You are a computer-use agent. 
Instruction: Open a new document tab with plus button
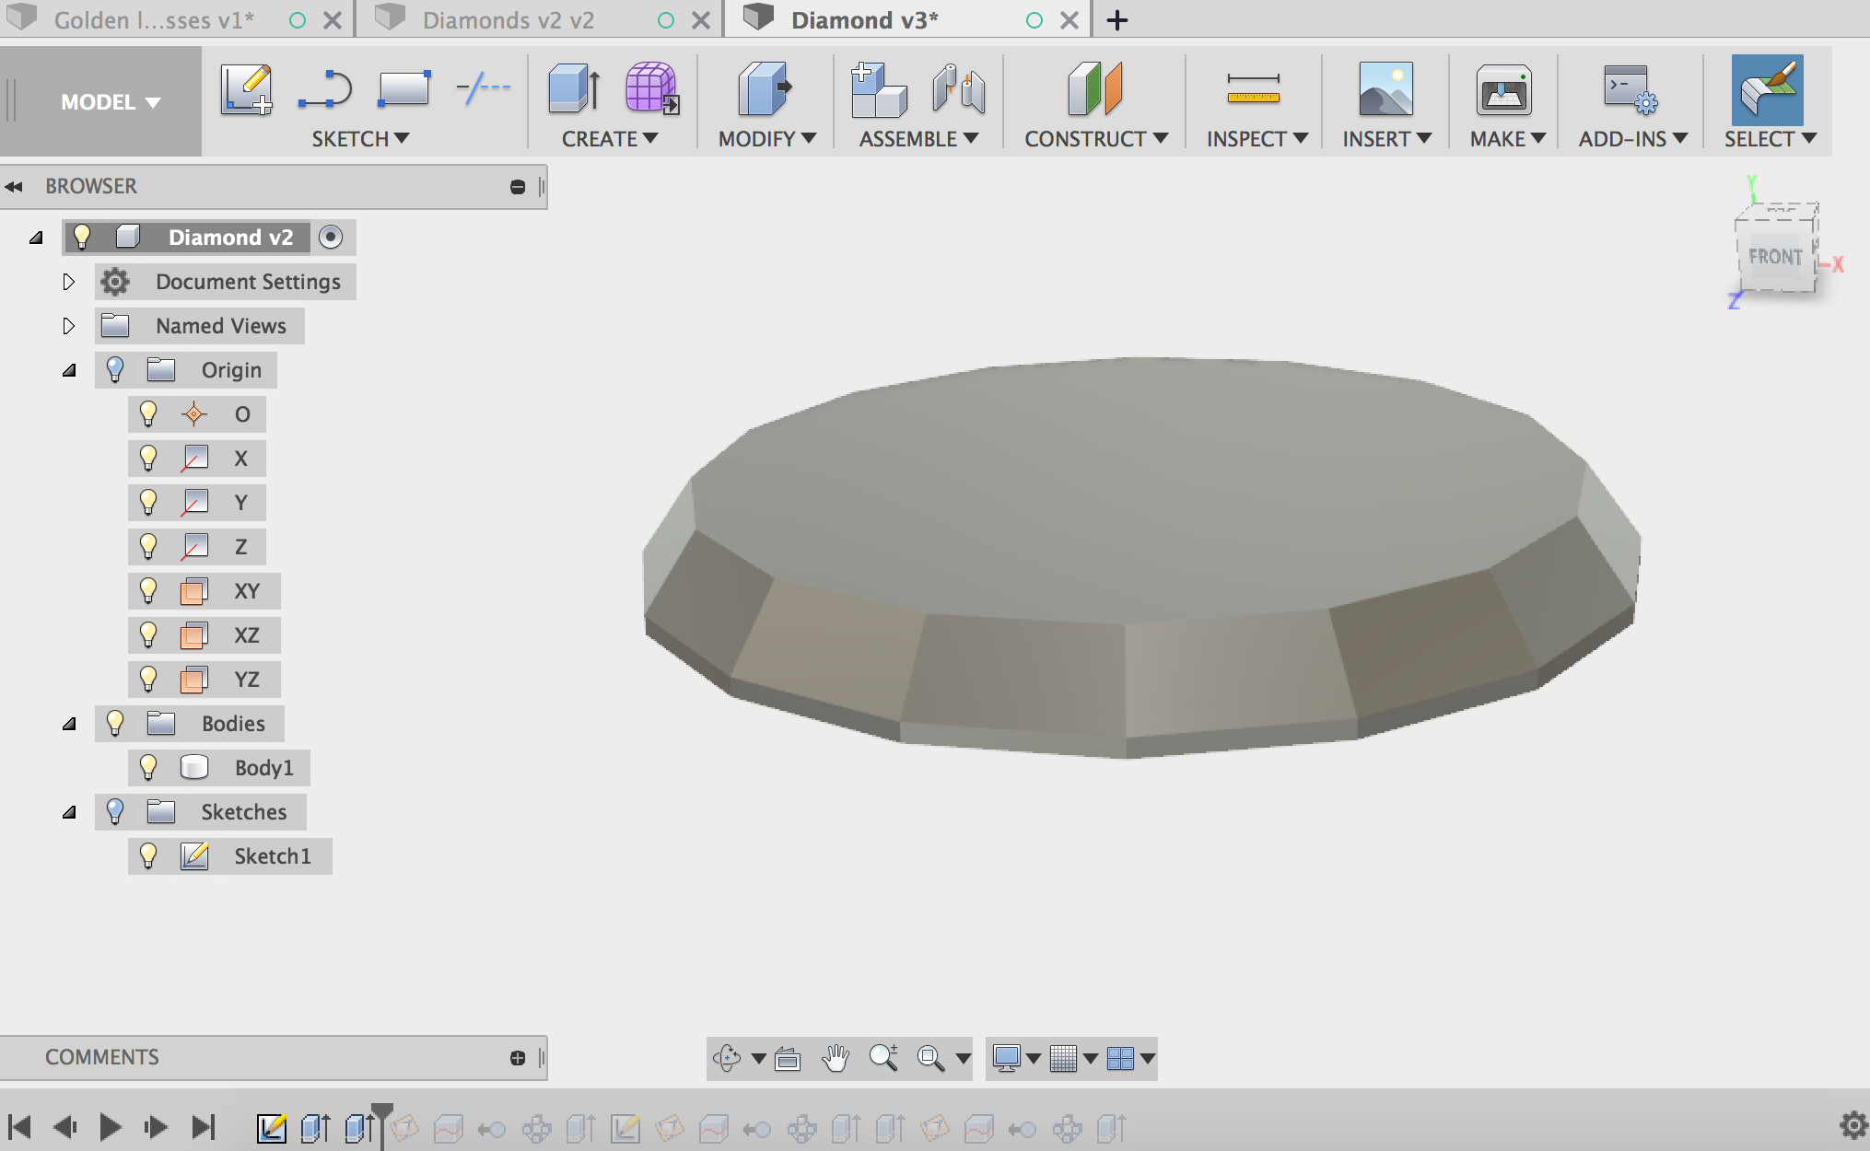point(1117,19)
